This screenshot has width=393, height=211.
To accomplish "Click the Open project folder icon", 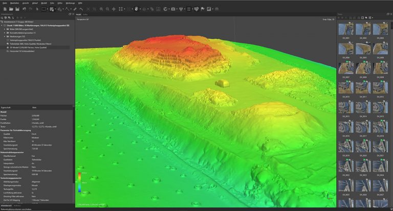I will (10, 9).
